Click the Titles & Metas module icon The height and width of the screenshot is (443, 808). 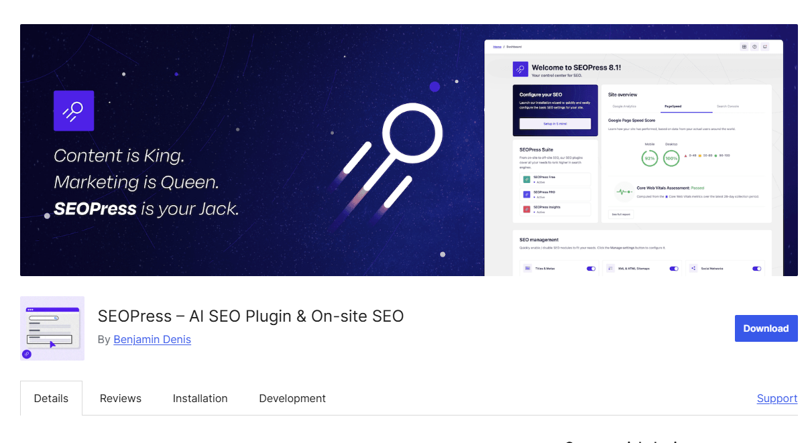point(528,268)
